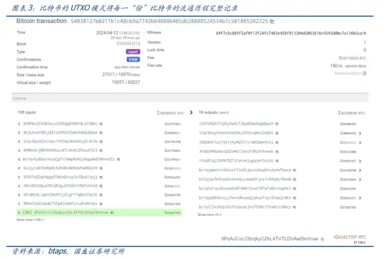Copy output address starting with 1FoG8
The height and width of the screenshot is (259, 386).
[x=277, y=161]
